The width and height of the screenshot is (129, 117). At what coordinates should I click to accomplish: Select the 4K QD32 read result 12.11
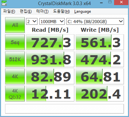[x=50, y=94]
